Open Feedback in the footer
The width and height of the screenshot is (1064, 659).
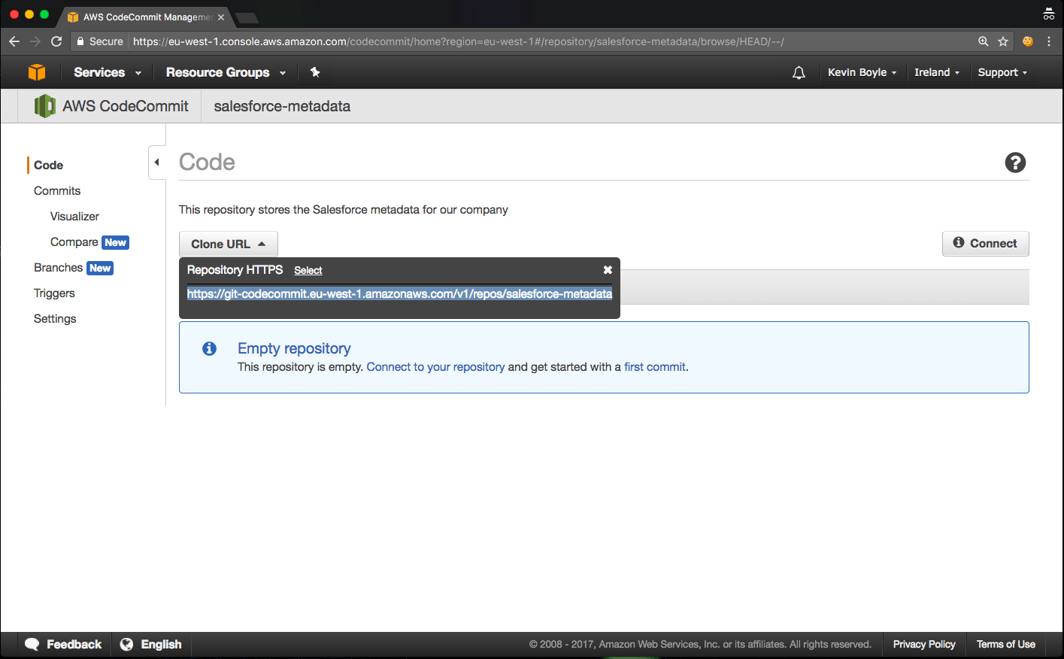click(x=74, y=644)
